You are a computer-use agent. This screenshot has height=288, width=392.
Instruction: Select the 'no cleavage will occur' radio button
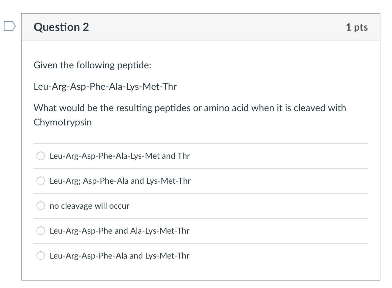coord(41,206)
